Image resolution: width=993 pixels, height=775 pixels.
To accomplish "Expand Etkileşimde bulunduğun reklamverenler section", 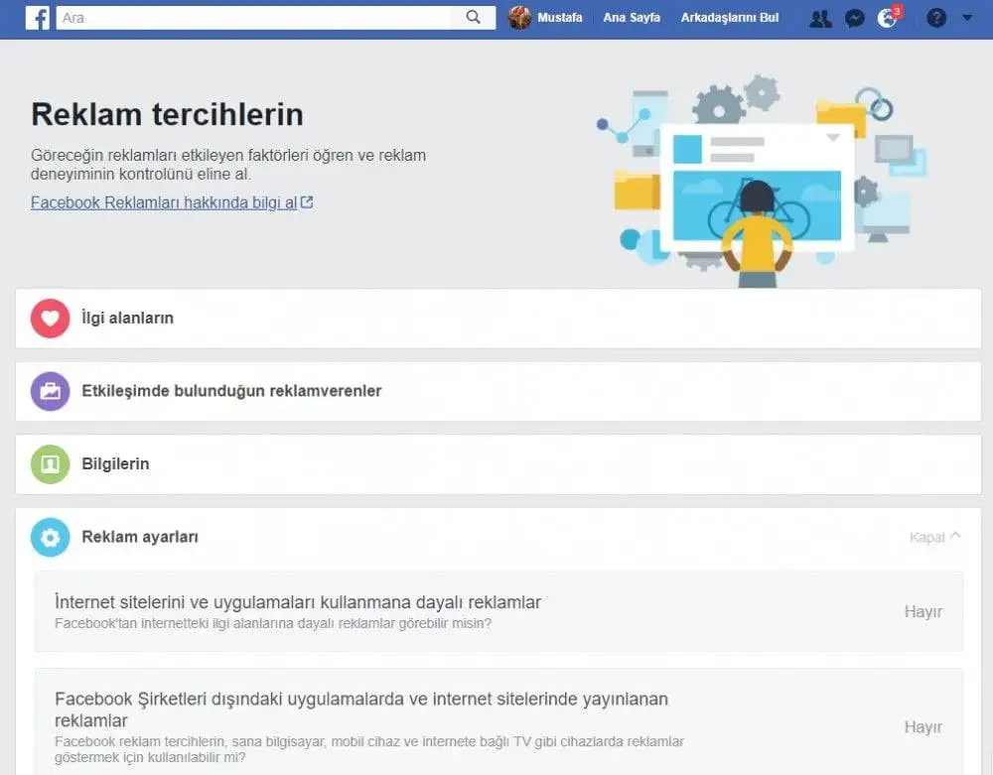I will coord(498,391).
